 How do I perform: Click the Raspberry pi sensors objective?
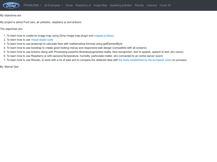pos(85,56)
